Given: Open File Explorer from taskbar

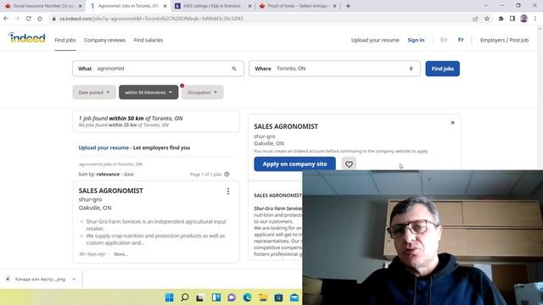Looking at the screenshot, I should (263, 297).
